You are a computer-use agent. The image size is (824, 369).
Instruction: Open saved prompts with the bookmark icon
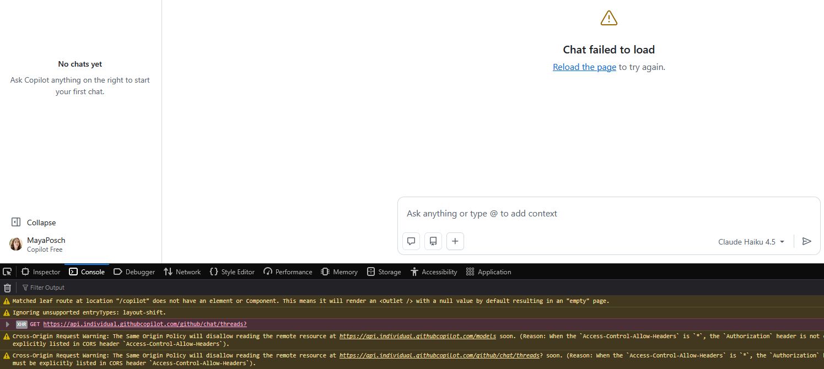(433, 241)
